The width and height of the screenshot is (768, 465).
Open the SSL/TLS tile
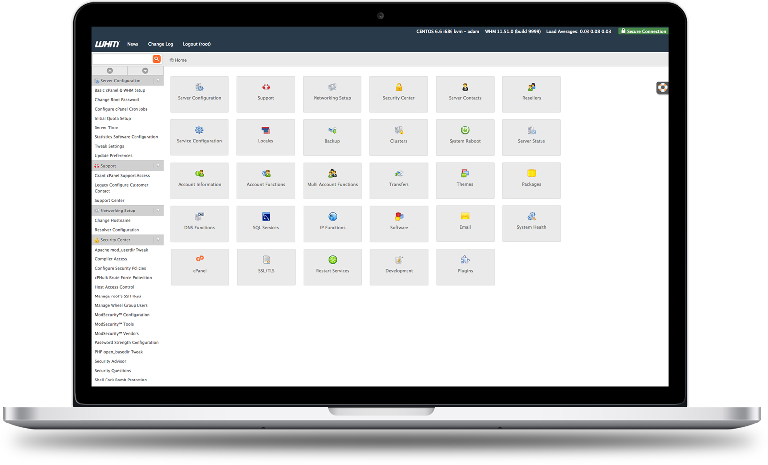[x=266, y=267]
